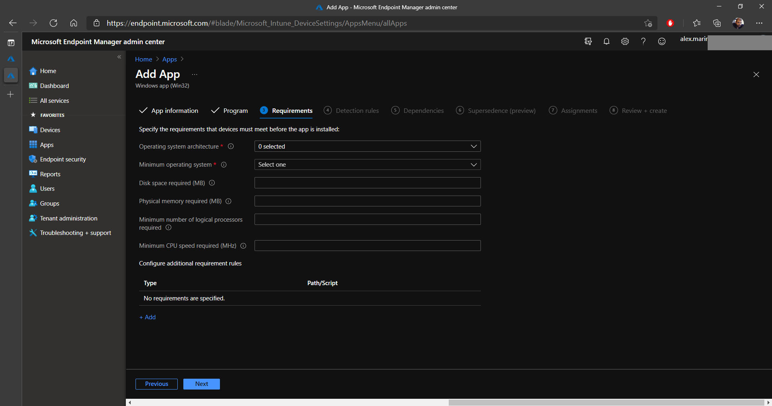Image resolution: width=772 pixels, height=406 pixels.
Task: Open the feedback smiley icon
Action: tap(662, 41)
